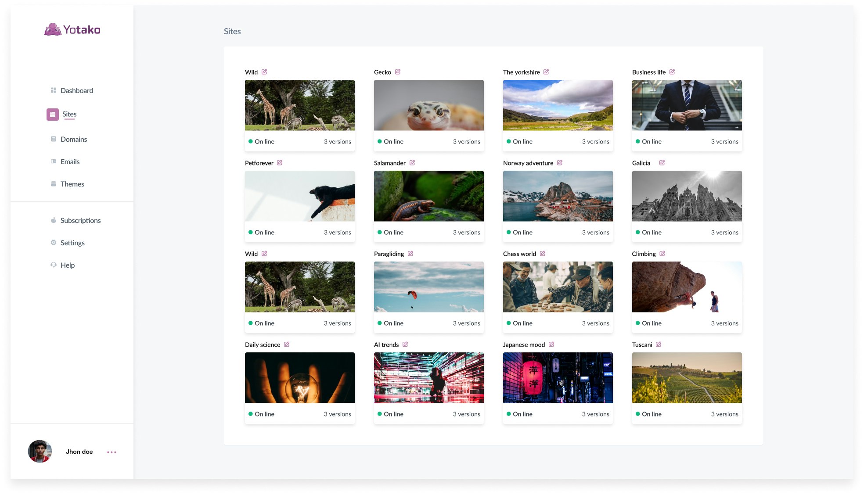Open Themes from the sidebar
The image size is (864, 495).
pos(72,184)
